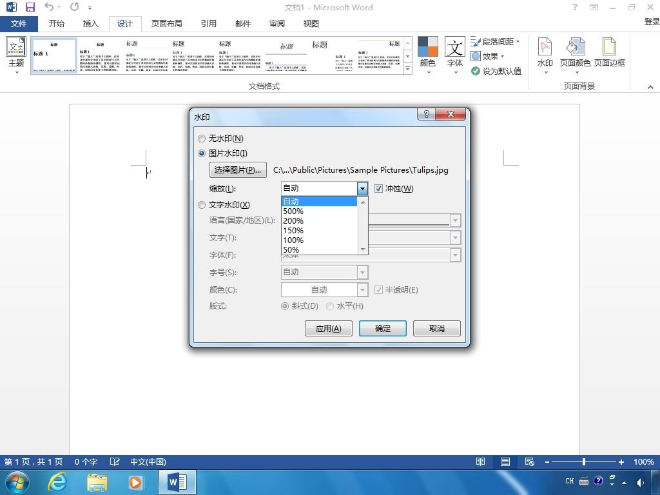660x495 pixels.
Task: Switch to the 审阅 Review tab
Action: pyautogui.click(x=277, y=24)
